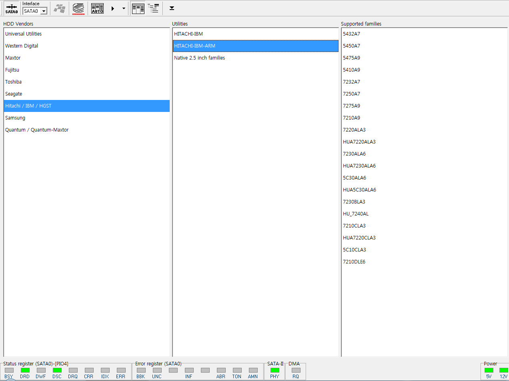Switch to the tree view icon
509x381 pixels.
click(153, 8)
